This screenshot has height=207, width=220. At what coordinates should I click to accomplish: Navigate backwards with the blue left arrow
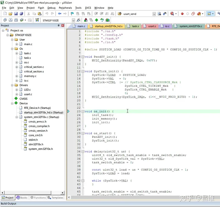[60, 14]
